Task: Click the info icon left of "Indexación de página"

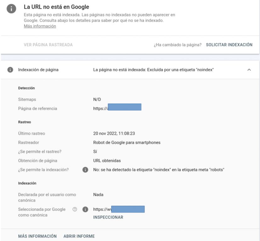Action: (x=9, y=69)
